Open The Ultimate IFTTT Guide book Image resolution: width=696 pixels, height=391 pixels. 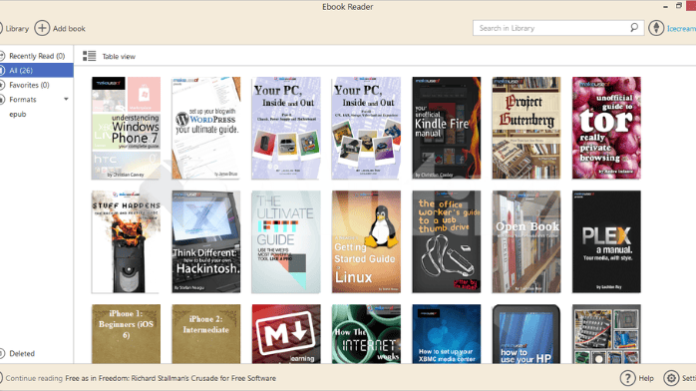click(286, 241)
